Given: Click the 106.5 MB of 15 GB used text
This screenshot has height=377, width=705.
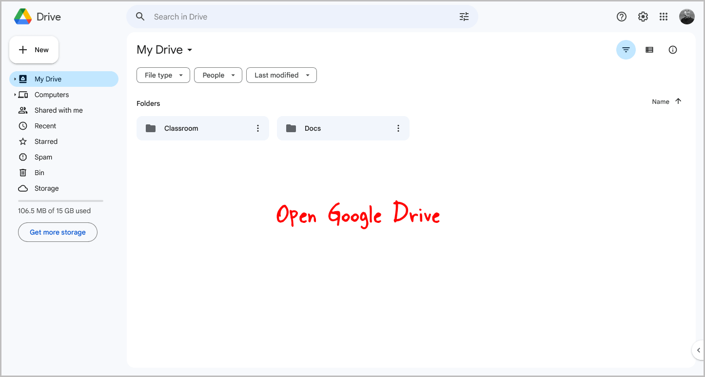Looking at the screenshot, I should point(55,211).
